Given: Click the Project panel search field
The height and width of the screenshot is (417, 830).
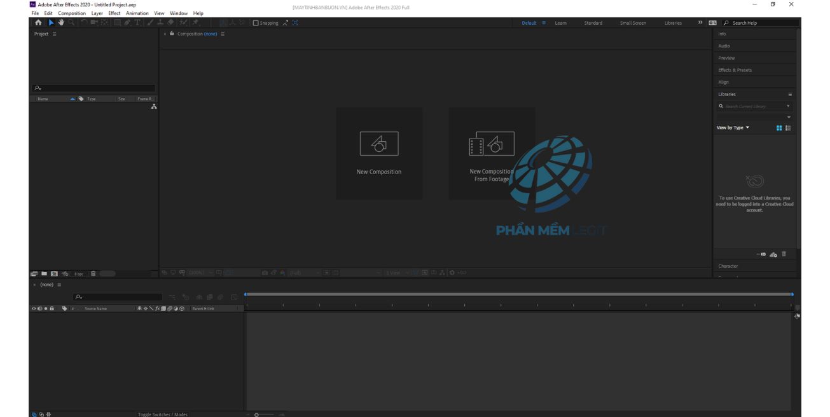Looking at the screenshot, I should pos(93,88).
